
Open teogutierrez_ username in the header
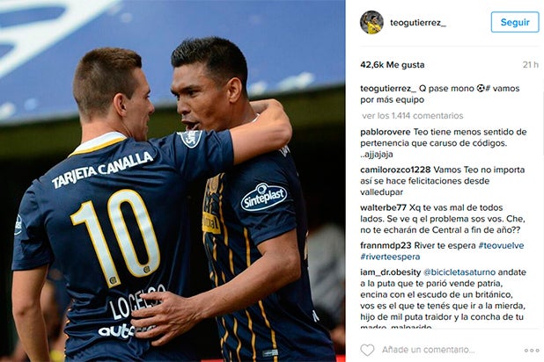[x=418, y=23]
